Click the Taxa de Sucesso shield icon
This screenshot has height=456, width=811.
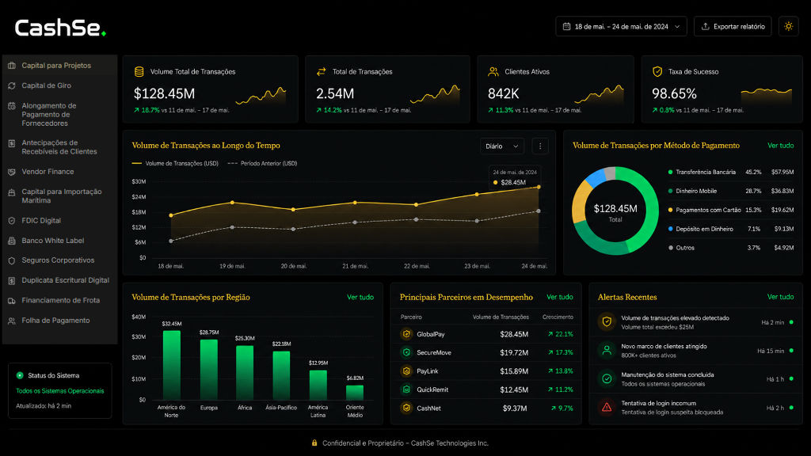657,72
